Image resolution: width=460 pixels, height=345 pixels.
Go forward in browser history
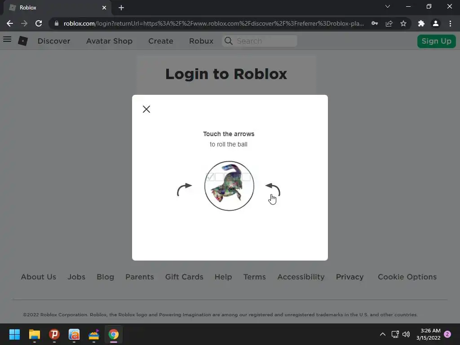pyautogui.click(x=24, y=23)
